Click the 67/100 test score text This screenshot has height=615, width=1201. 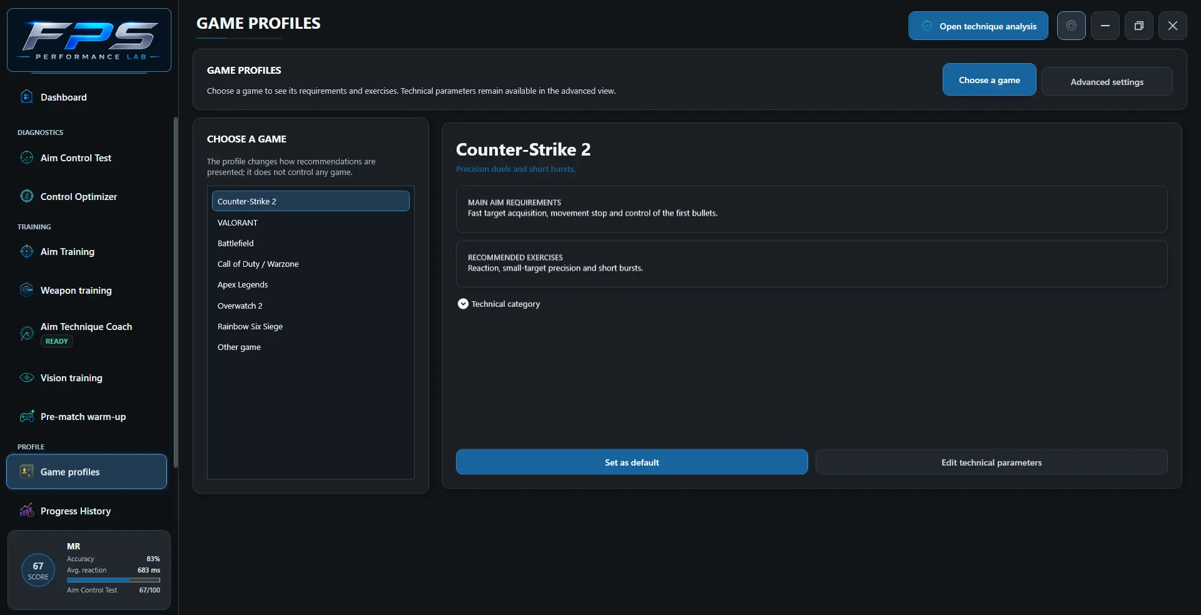[x=149, y=589]
